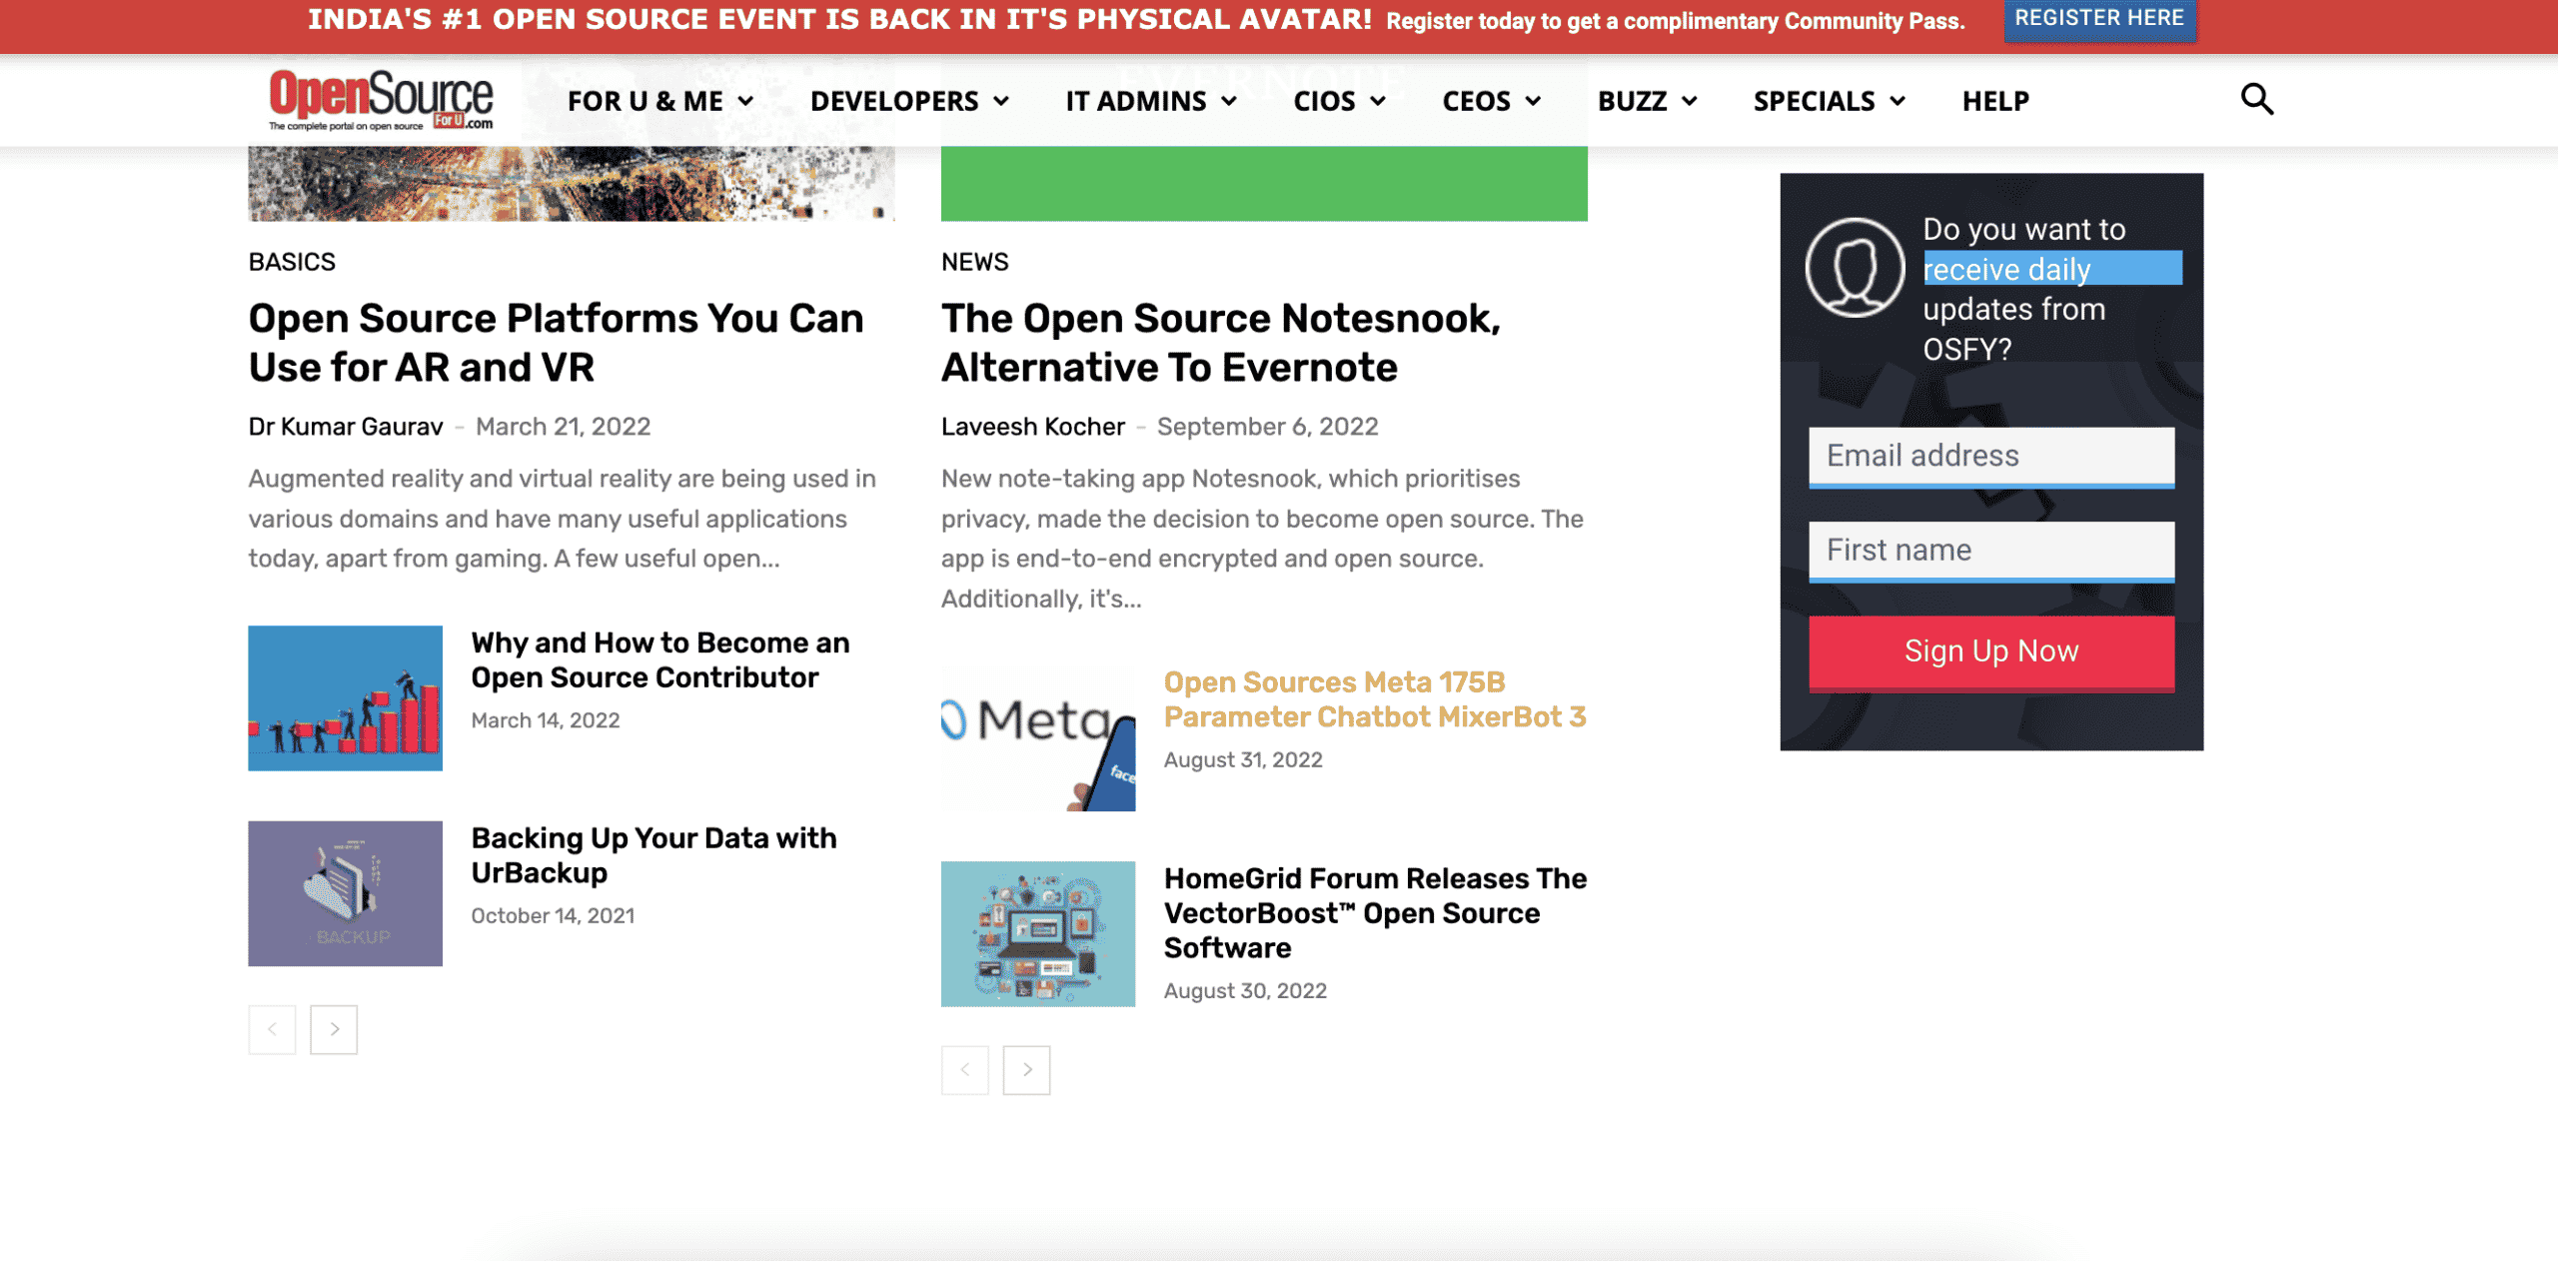2558x1261 pixels.
Task: Click the India's #1 open source event headline
Action: pyautogui.click(x=839, y=20)
